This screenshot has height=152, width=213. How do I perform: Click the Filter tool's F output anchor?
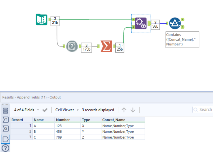coord(183,27)
